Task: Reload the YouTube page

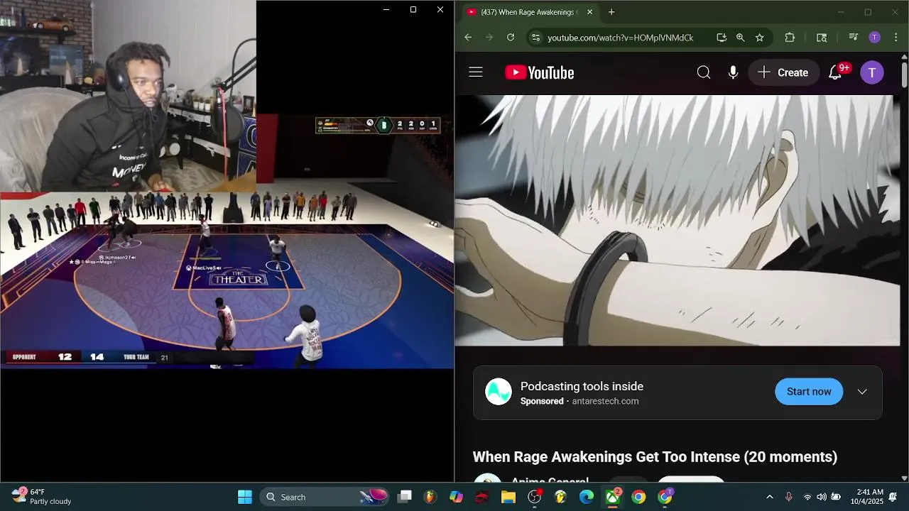Action: click(511, 38)
